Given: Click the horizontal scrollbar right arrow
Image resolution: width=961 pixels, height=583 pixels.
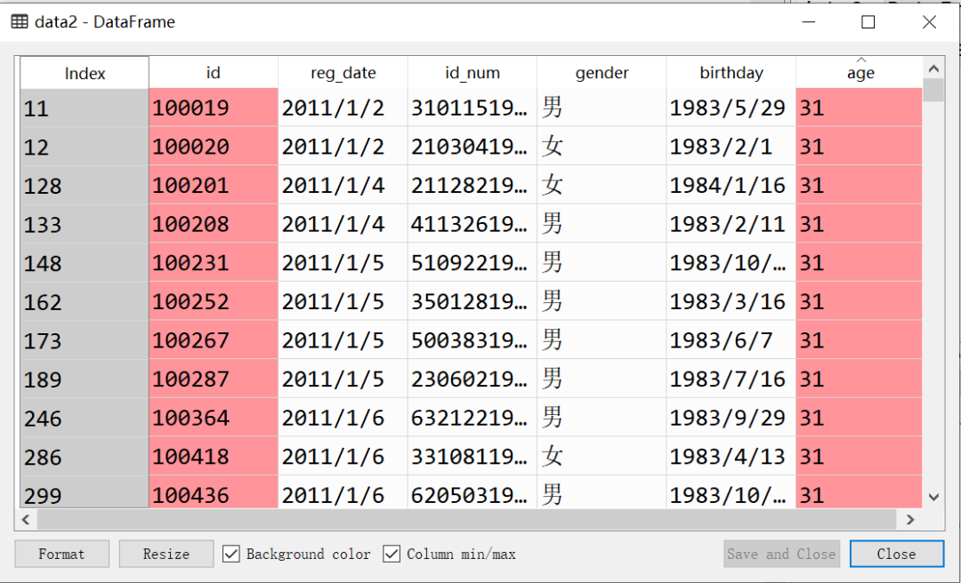Looking at the screenshot, I should pos(910,520).
